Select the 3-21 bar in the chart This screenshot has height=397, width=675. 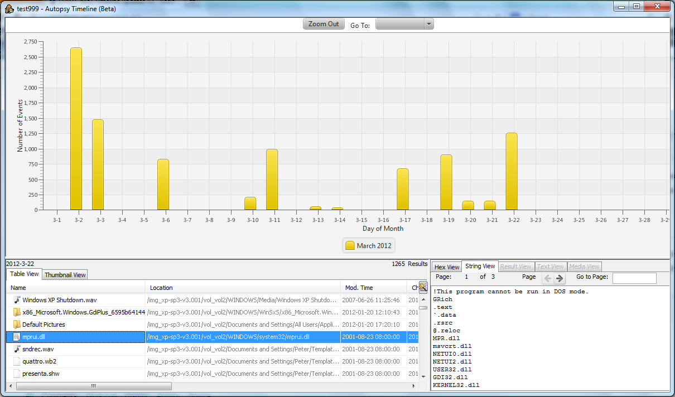490,205
